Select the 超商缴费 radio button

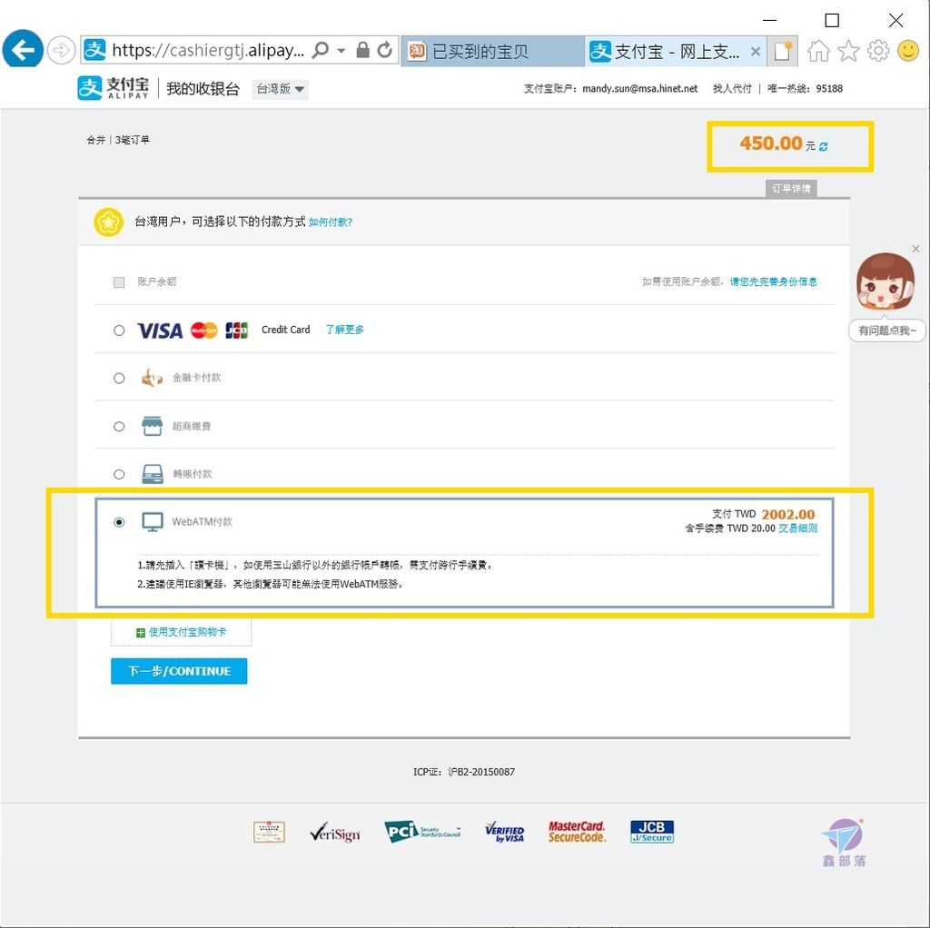click(119, 427)
